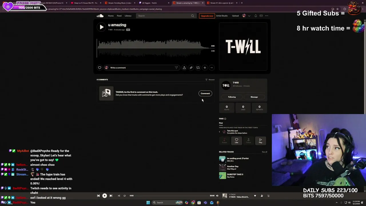Click the Upgrade now button

[207, 16]
